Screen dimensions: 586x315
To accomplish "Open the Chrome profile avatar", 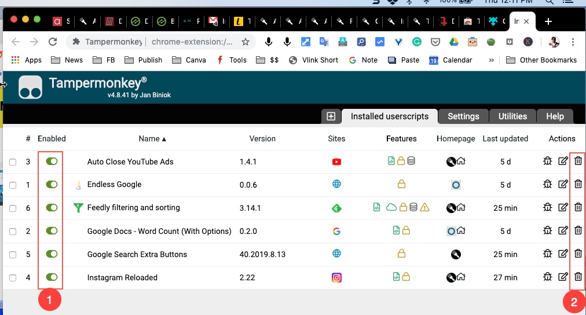I will 554,42.
